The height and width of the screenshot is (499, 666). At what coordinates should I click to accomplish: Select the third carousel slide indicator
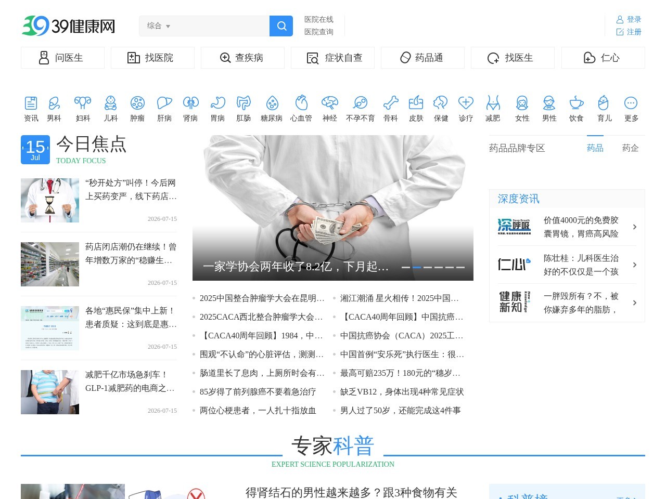(x=428, y=267)
